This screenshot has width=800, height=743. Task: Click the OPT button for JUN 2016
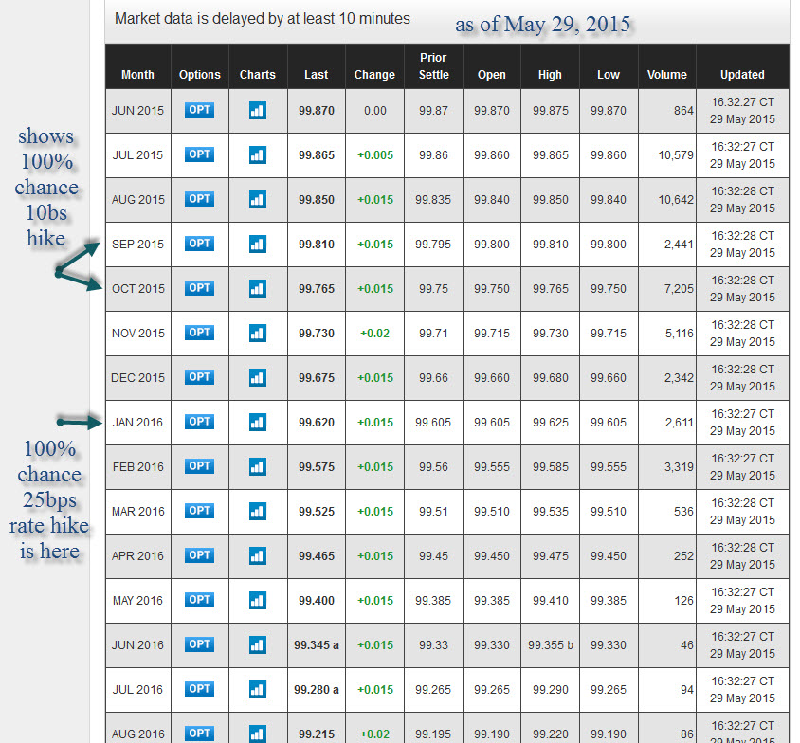point(200,644)
